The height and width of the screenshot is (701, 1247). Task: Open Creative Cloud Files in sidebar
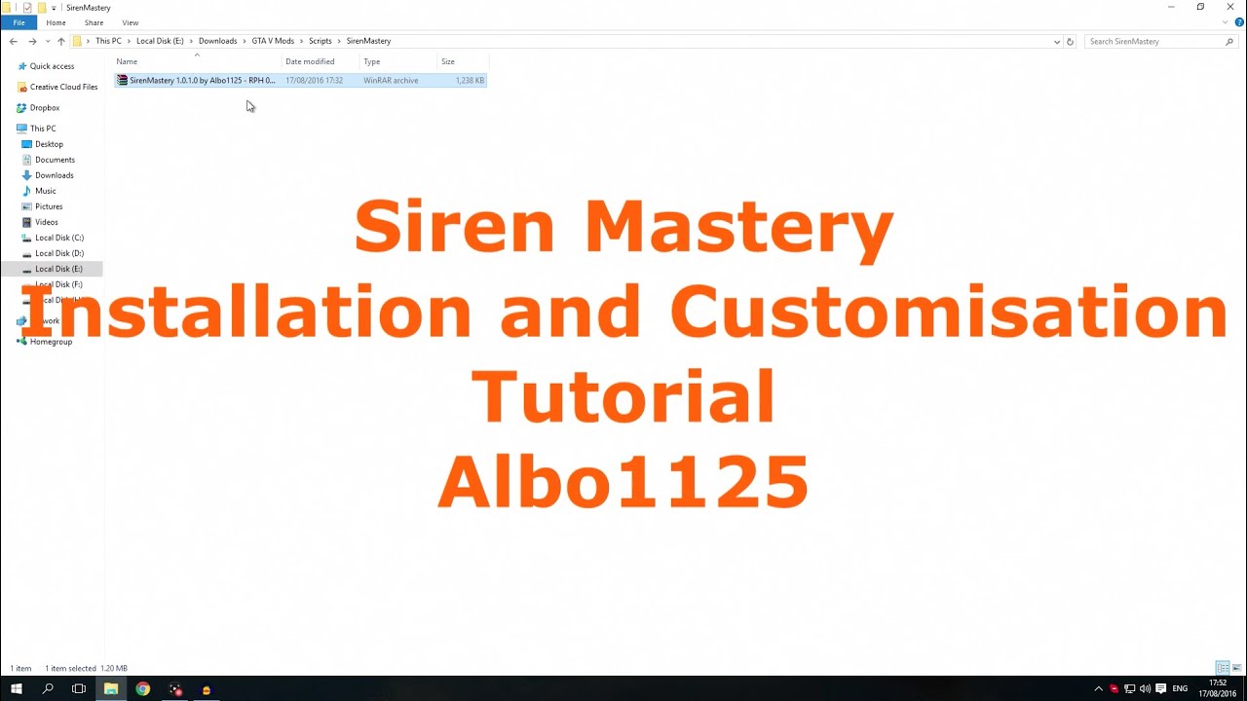(x=63, y=87)
